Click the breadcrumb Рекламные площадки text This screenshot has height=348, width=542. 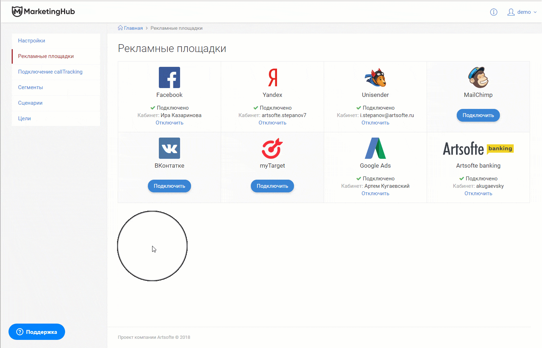click(x=177, y=28)
